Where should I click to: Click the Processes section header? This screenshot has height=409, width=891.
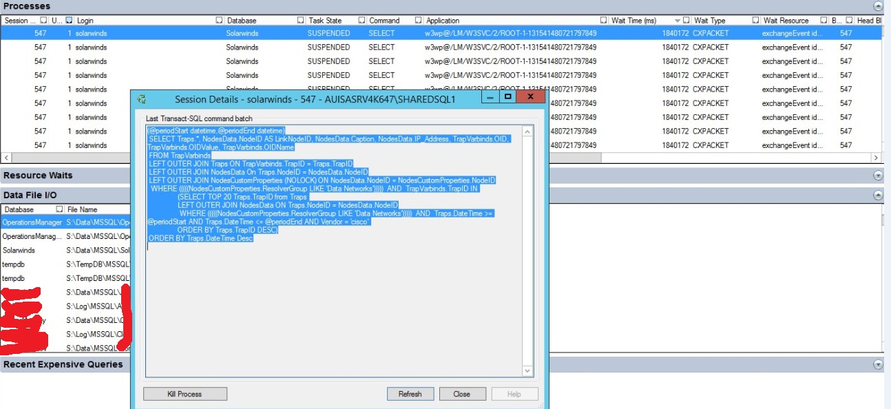(x=28, y=6)
